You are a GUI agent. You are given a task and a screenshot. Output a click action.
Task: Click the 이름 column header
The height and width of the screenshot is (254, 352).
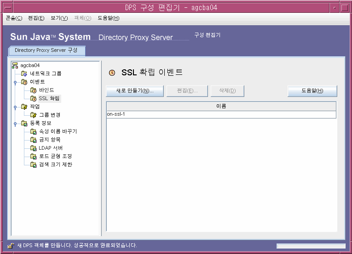pyautogui.click(x=221, y=106)
